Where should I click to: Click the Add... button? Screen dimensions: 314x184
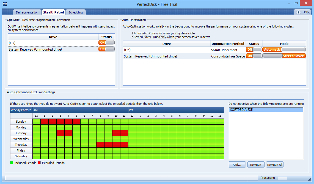click(x=237, y=164)
